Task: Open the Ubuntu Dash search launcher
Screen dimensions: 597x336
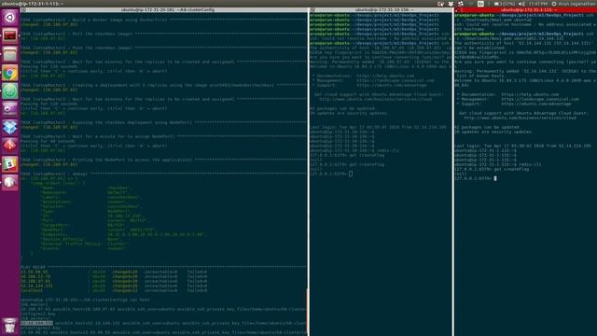Action: [x=10, y=17]
